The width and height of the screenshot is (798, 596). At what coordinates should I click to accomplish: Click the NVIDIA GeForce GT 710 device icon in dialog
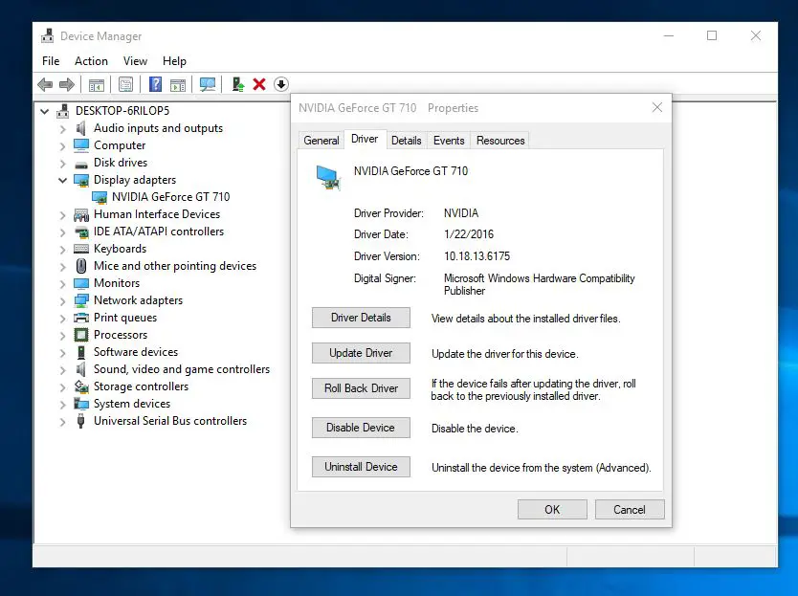[x=327, y=178]
